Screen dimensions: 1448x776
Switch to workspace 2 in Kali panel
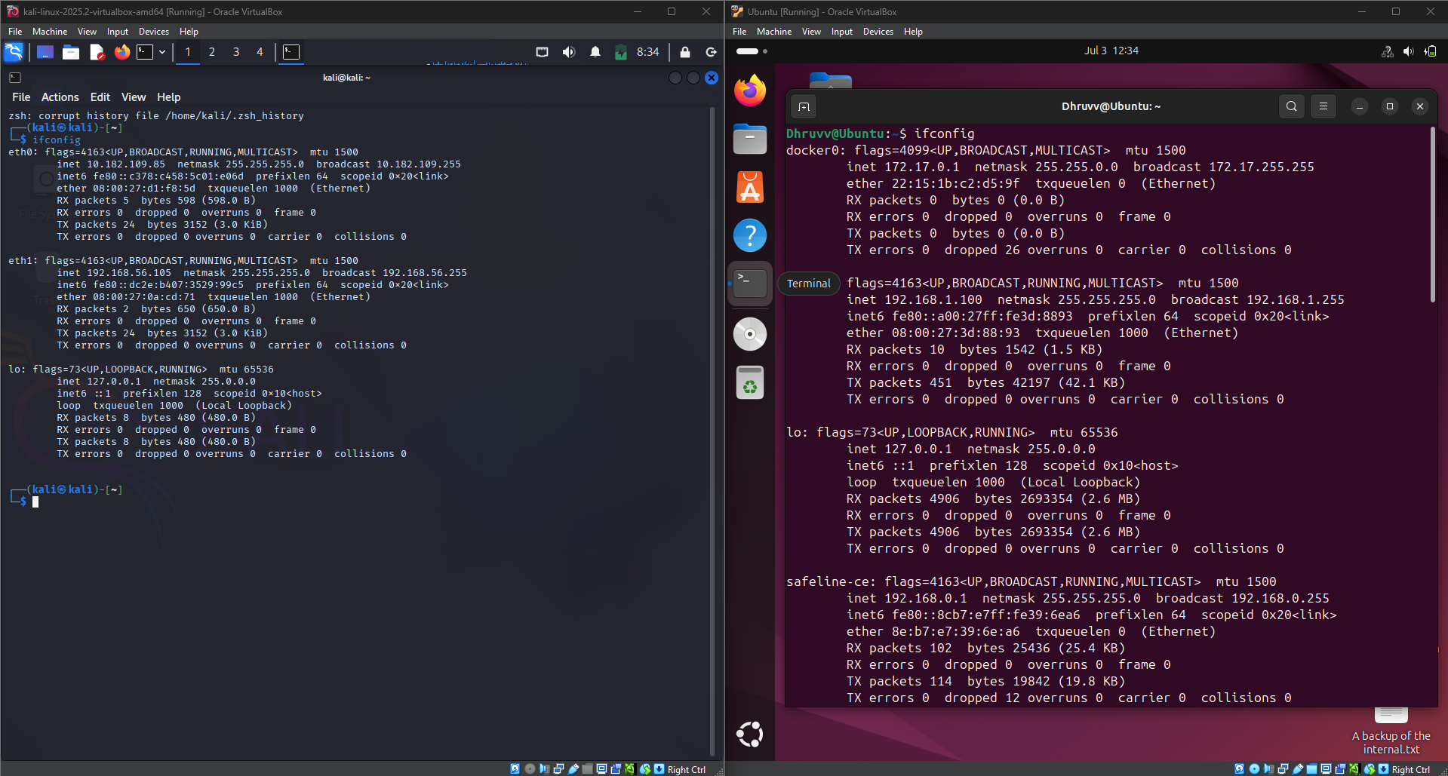(212, 52)
